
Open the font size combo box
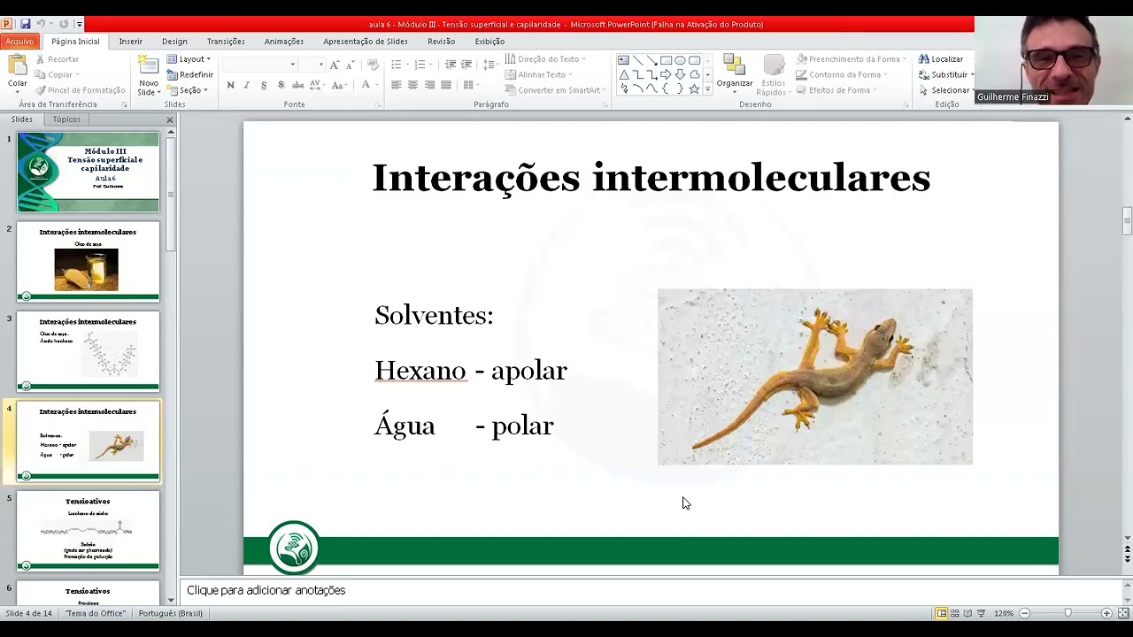point(312,65)
